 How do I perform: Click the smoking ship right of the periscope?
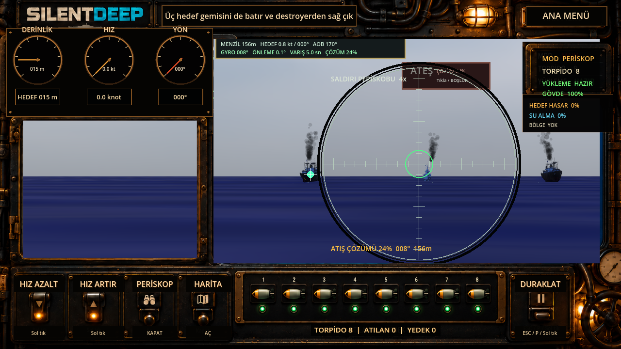tap(551, 171)
